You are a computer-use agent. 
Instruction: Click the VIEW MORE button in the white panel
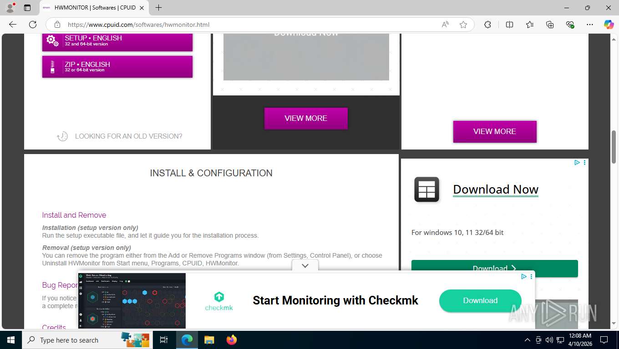click(495, 131)
